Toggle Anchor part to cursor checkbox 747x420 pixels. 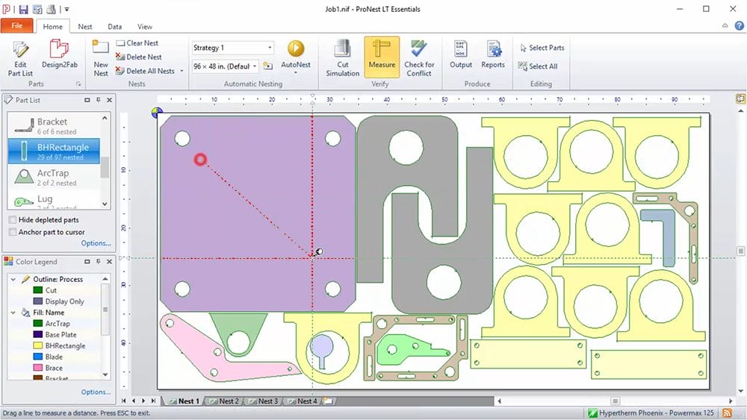13,232
